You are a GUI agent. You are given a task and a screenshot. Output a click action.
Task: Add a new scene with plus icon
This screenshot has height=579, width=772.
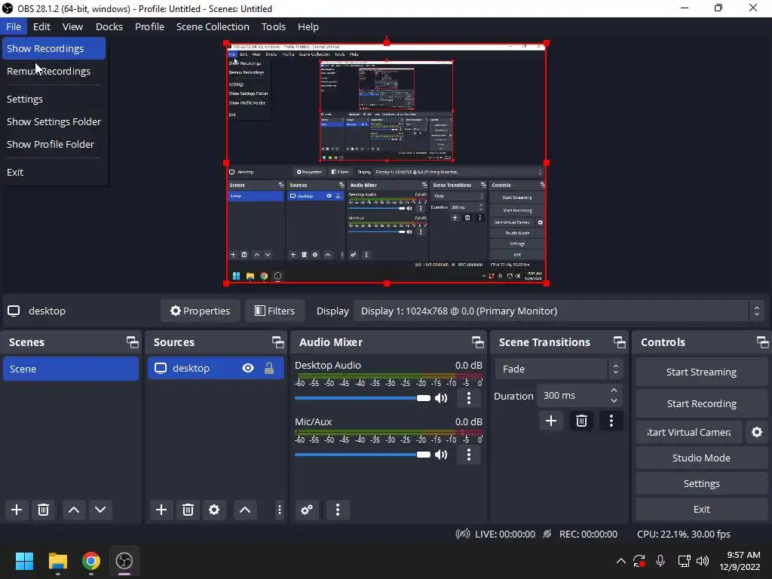click(x=17, y=510)
